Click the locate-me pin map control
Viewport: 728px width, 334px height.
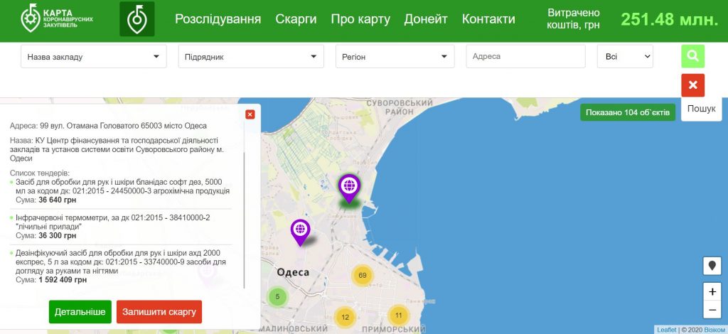coord(712,266)
